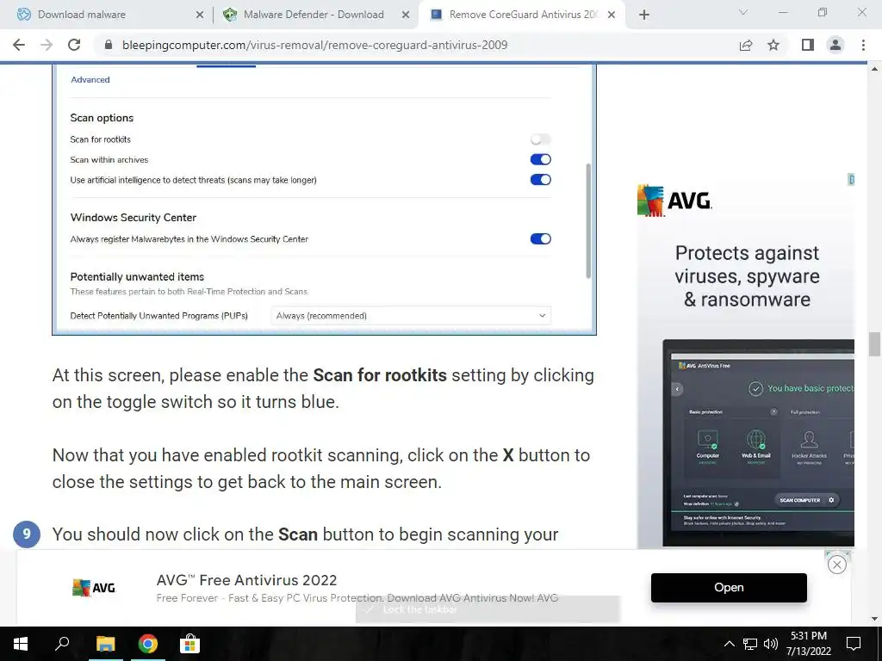Open File Explorer from taskbar

pos(105,644)
